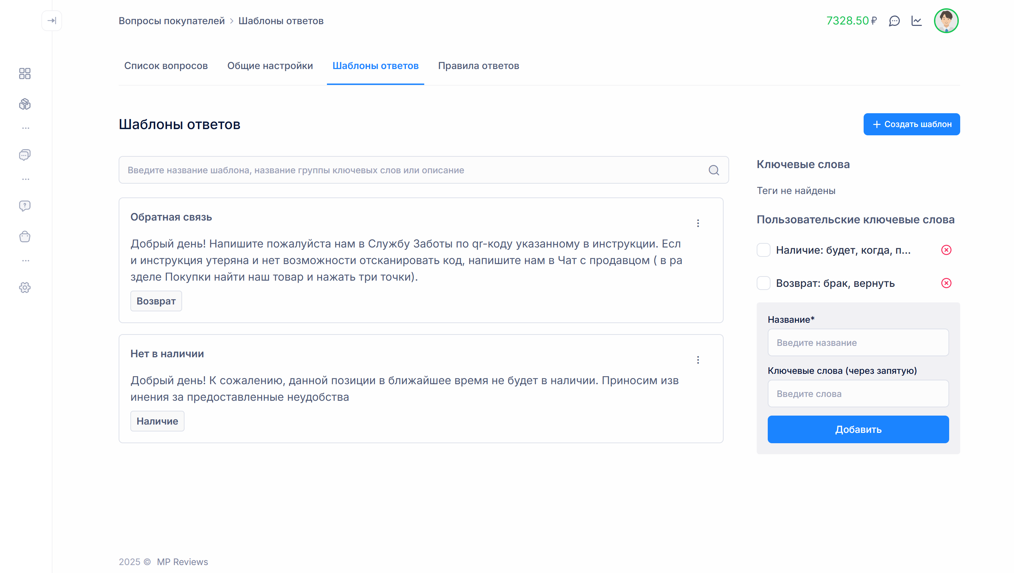Focus the Введите название input field
The image size is (1014, 573).
(x=858, y=342)
